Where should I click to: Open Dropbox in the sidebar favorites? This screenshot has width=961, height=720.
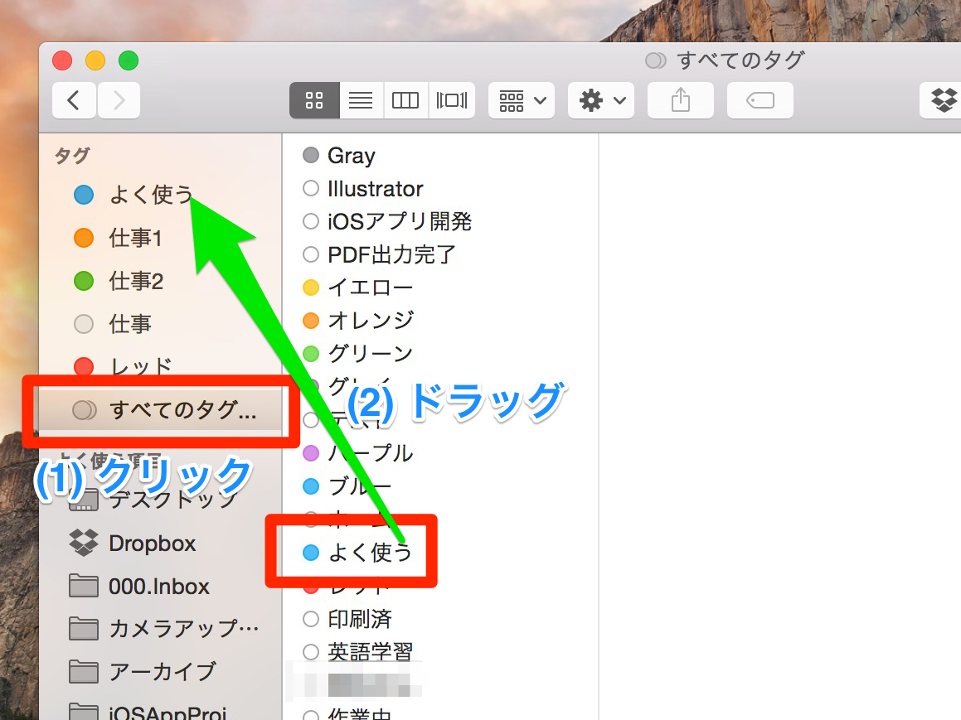[x=161, y=543]
